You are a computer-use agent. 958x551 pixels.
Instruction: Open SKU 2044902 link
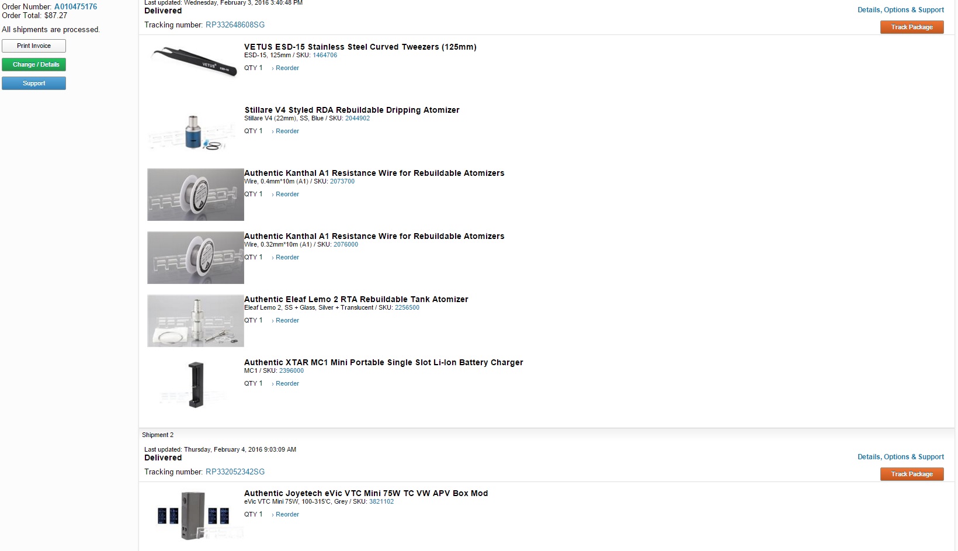point(357,118)
